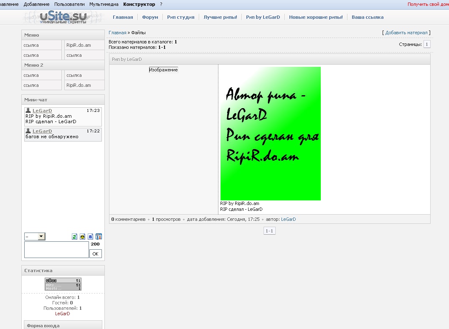This screenshot has height=329, width=449.
Task: Open the smiley emoticons list in mini-chat
Action: click(82, 236)
